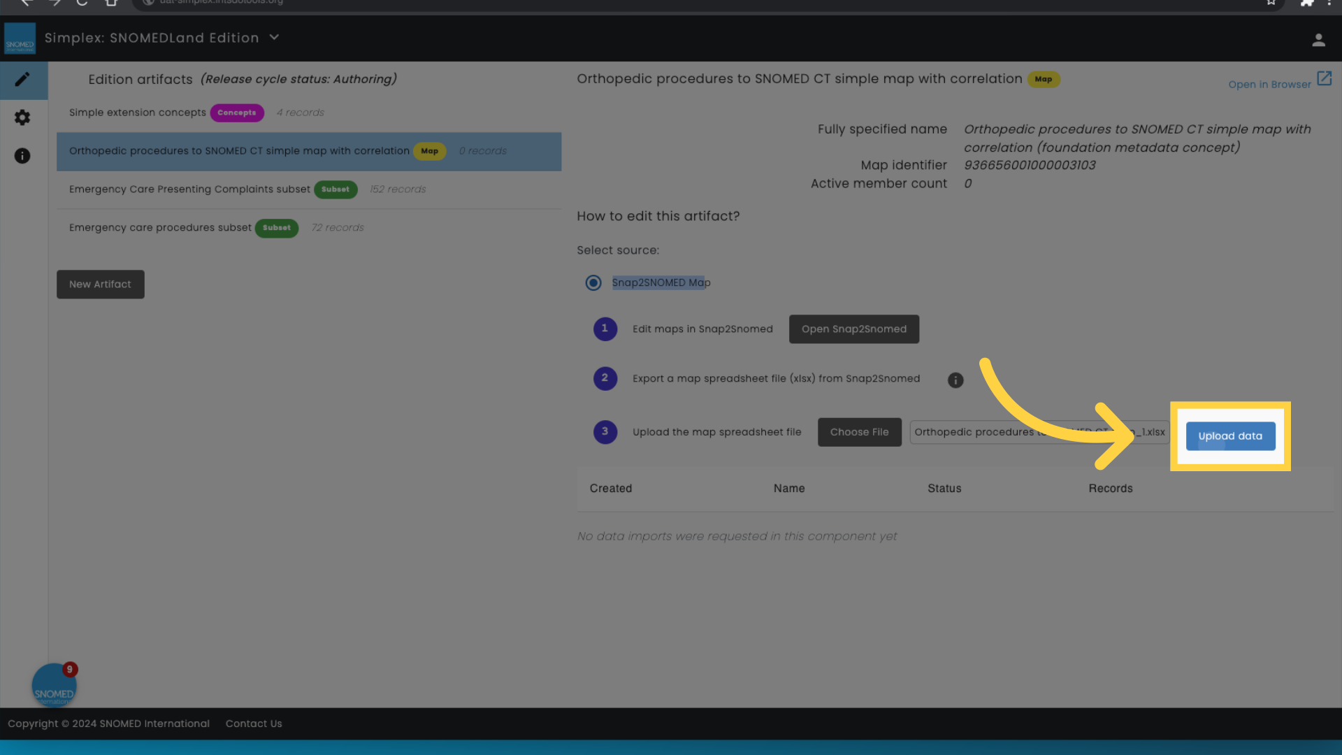Click the Choose File button
This screenshot has width=1342, height=755.
860,433
